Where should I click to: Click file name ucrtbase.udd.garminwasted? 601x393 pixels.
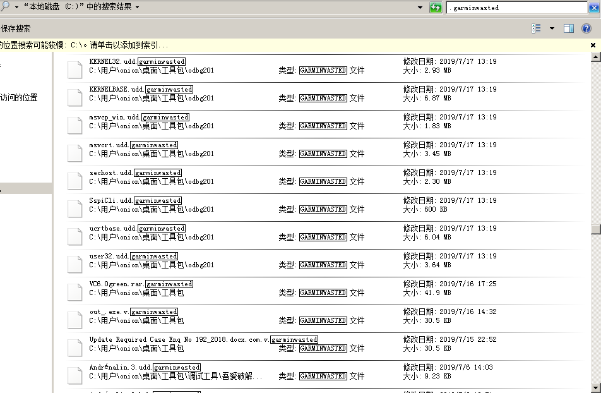click(137, 228)
